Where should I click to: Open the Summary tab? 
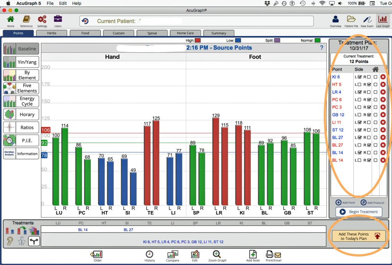[x=219, y=33]
